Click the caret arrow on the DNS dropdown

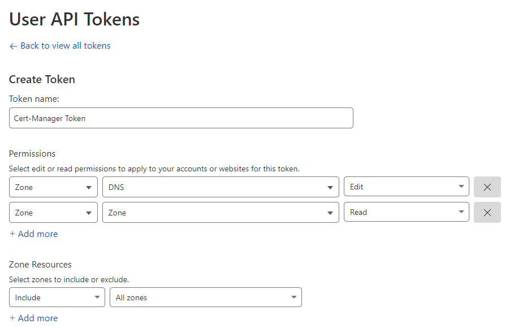[330, 187]
